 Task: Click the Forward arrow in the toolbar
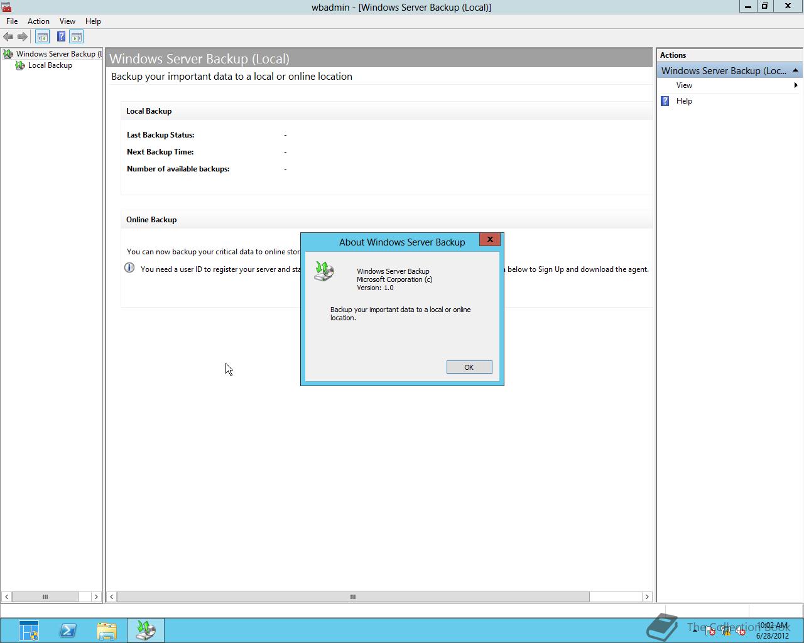[x=22, y=37]
